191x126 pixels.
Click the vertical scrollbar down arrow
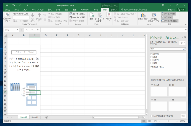147,114
